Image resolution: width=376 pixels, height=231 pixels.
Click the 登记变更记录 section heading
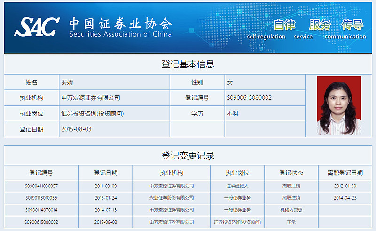188,156
